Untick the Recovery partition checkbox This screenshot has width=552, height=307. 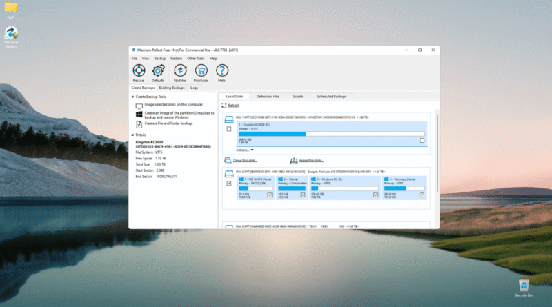point(422,195)
